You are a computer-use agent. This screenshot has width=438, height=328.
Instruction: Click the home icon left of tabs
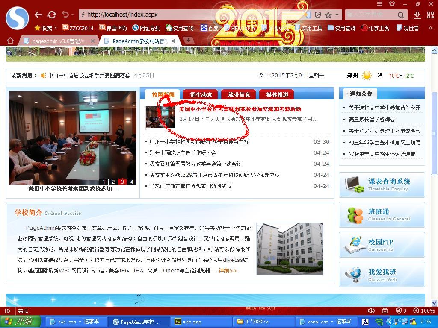pos(10,41)
